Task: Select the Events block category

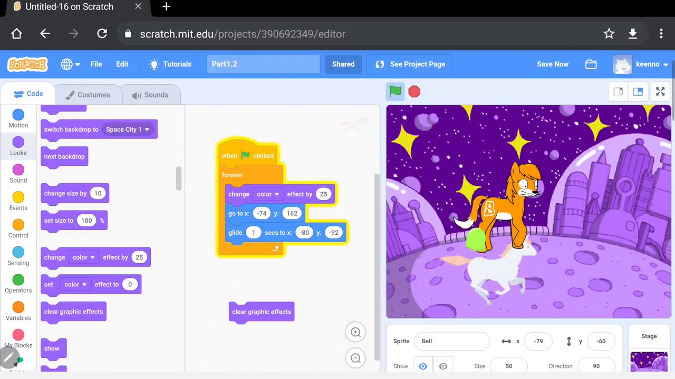Action: 18,202
